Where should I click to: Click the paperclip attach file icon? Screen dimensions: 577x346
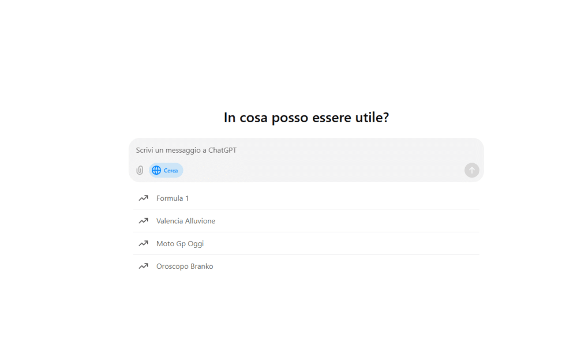[x=140, y=170]
